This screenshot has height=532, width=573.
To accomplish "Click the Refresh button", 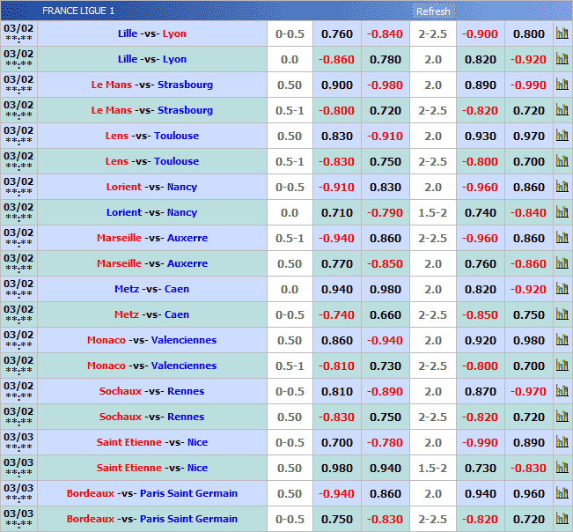I will (433, 11).
